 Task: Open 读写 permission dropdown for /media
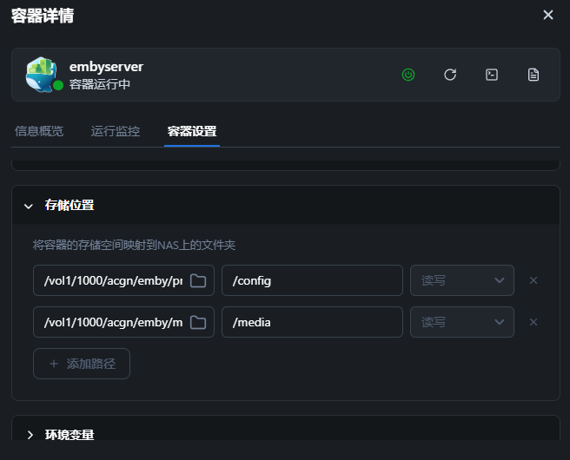coord(462,322)
